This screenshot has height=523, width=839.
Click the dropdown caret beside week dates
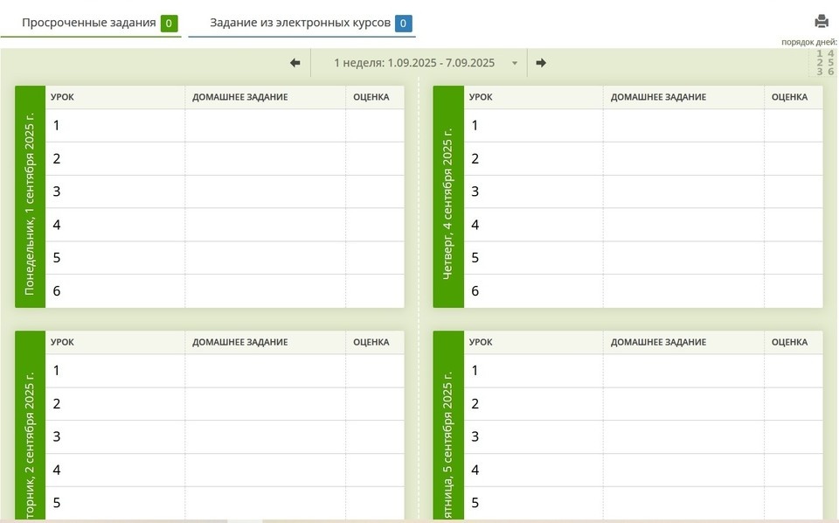[x=514, y=63]
